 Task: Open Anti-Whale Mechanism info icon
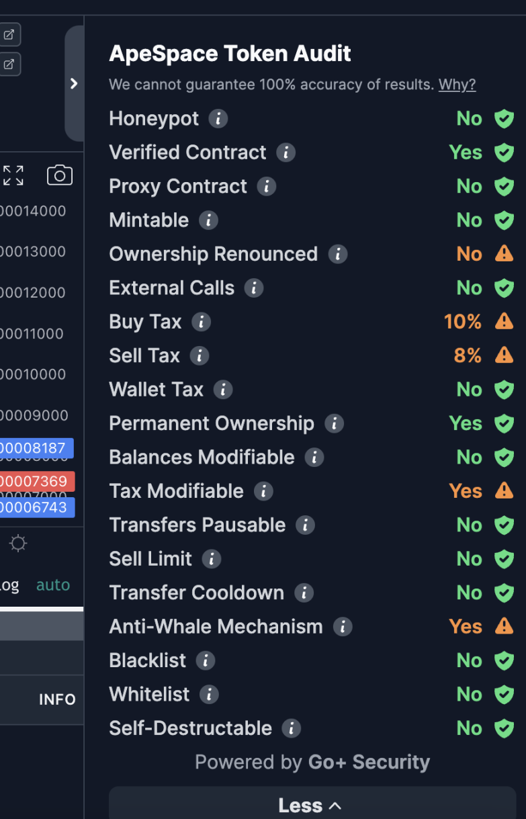tap(343, 627)
